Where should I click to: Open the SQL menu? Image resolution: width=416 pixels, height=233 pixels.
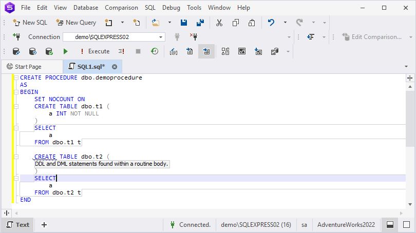[x=150, y=8]
